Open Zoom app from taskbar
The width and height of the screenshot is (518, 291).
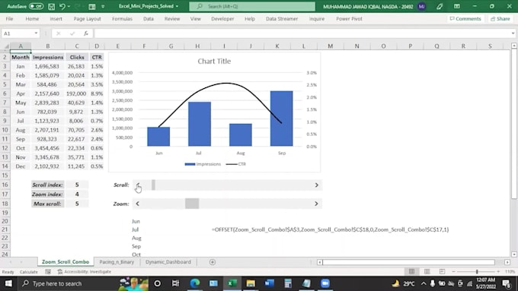pyautogui.click(x=325, y=283)
